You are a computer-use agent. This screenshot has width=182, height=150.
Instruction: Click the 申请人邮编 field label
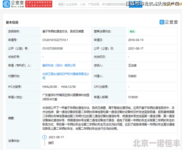(101, 97)
